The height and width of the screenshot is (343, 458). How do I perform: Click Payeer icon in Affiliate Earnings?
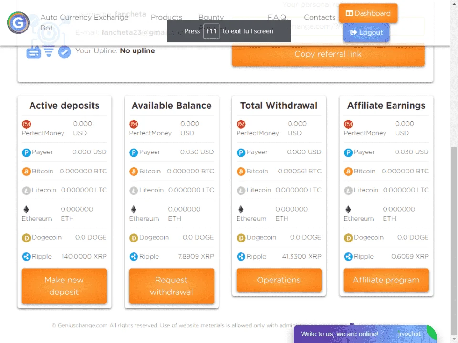pyautogui.click(x=348, y=152)
